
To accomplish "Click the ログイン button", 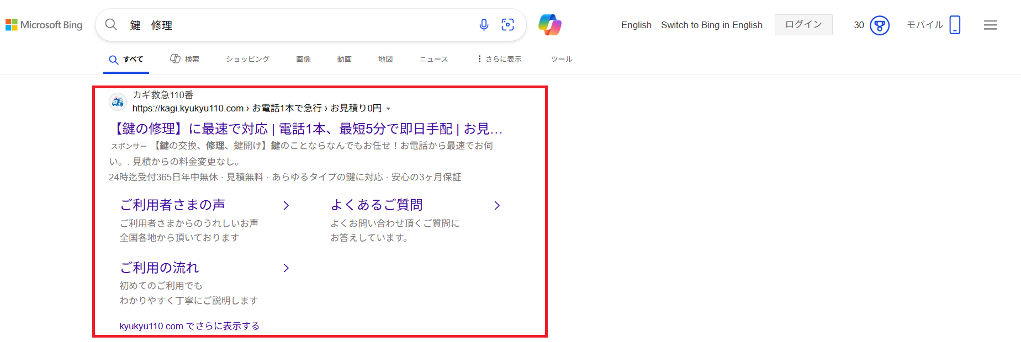I will click(803, 25).
